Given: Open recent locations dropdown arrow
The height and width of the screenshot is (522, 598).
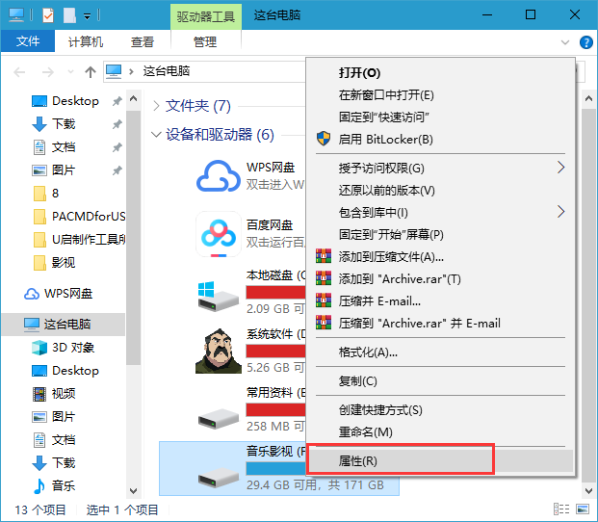Looking at the screenshot, I should pos(70,71).
